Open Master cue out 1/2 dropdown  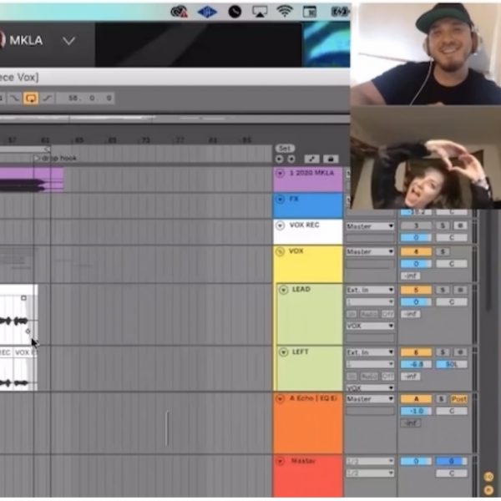click(x=370, y=461)
